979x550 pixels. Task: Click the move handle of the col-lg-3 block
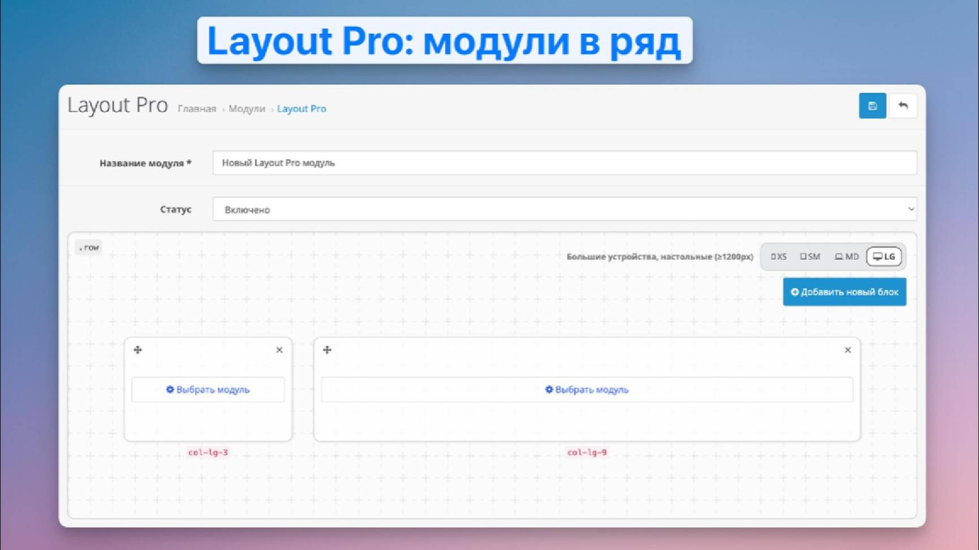(138, 350)
